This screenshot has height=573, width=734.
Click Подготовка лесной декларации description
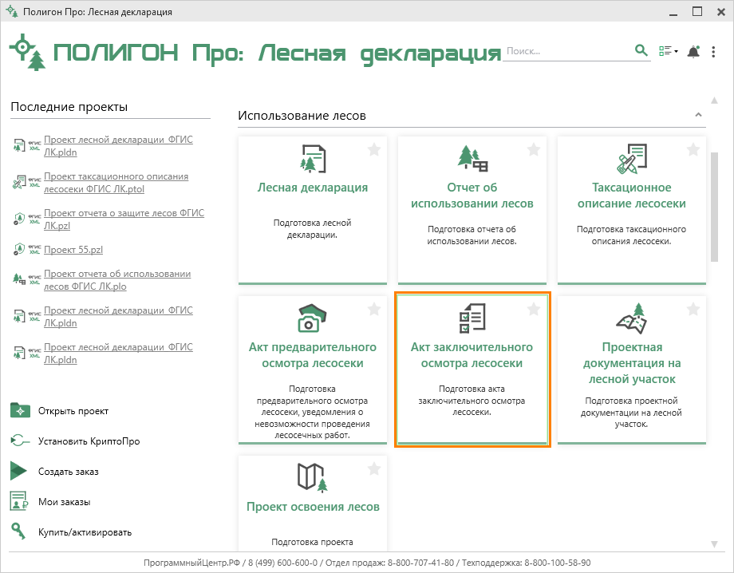(312, 228)
